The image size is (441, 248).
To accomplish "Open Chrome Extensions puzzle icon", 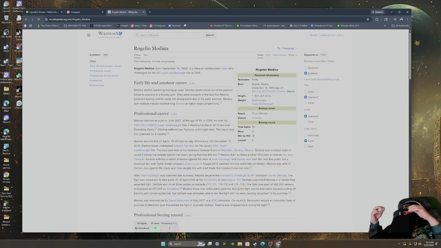I will (x=377, y=19).
